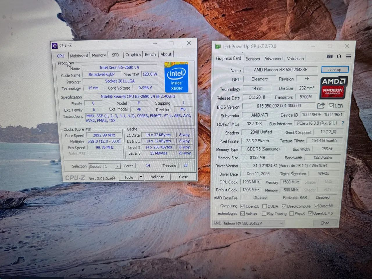Click BIOS export share icon in GPU-Z
The image size is (372, 279).
[x=321, y=105]
